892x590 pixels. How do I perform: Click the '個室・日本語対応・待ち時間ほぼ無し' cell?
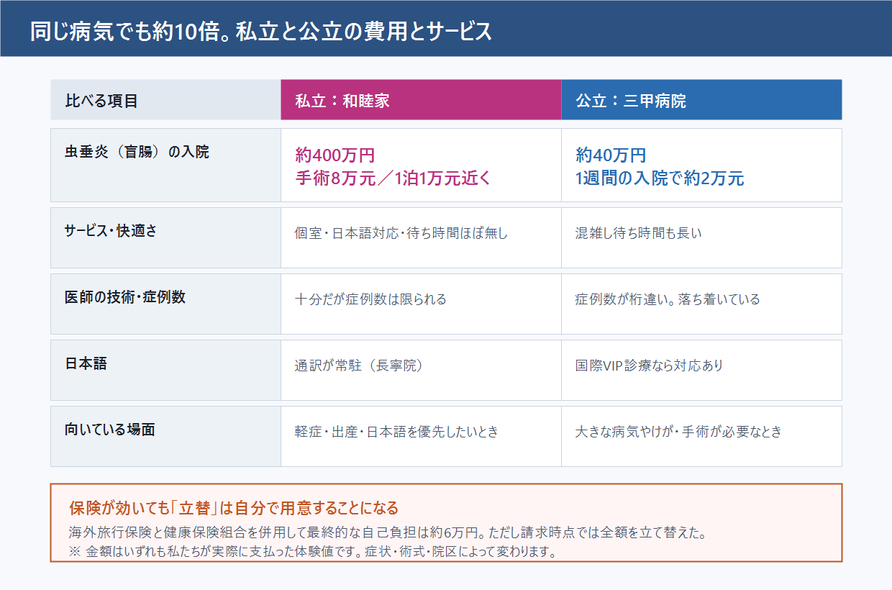[x=421, y=237]
